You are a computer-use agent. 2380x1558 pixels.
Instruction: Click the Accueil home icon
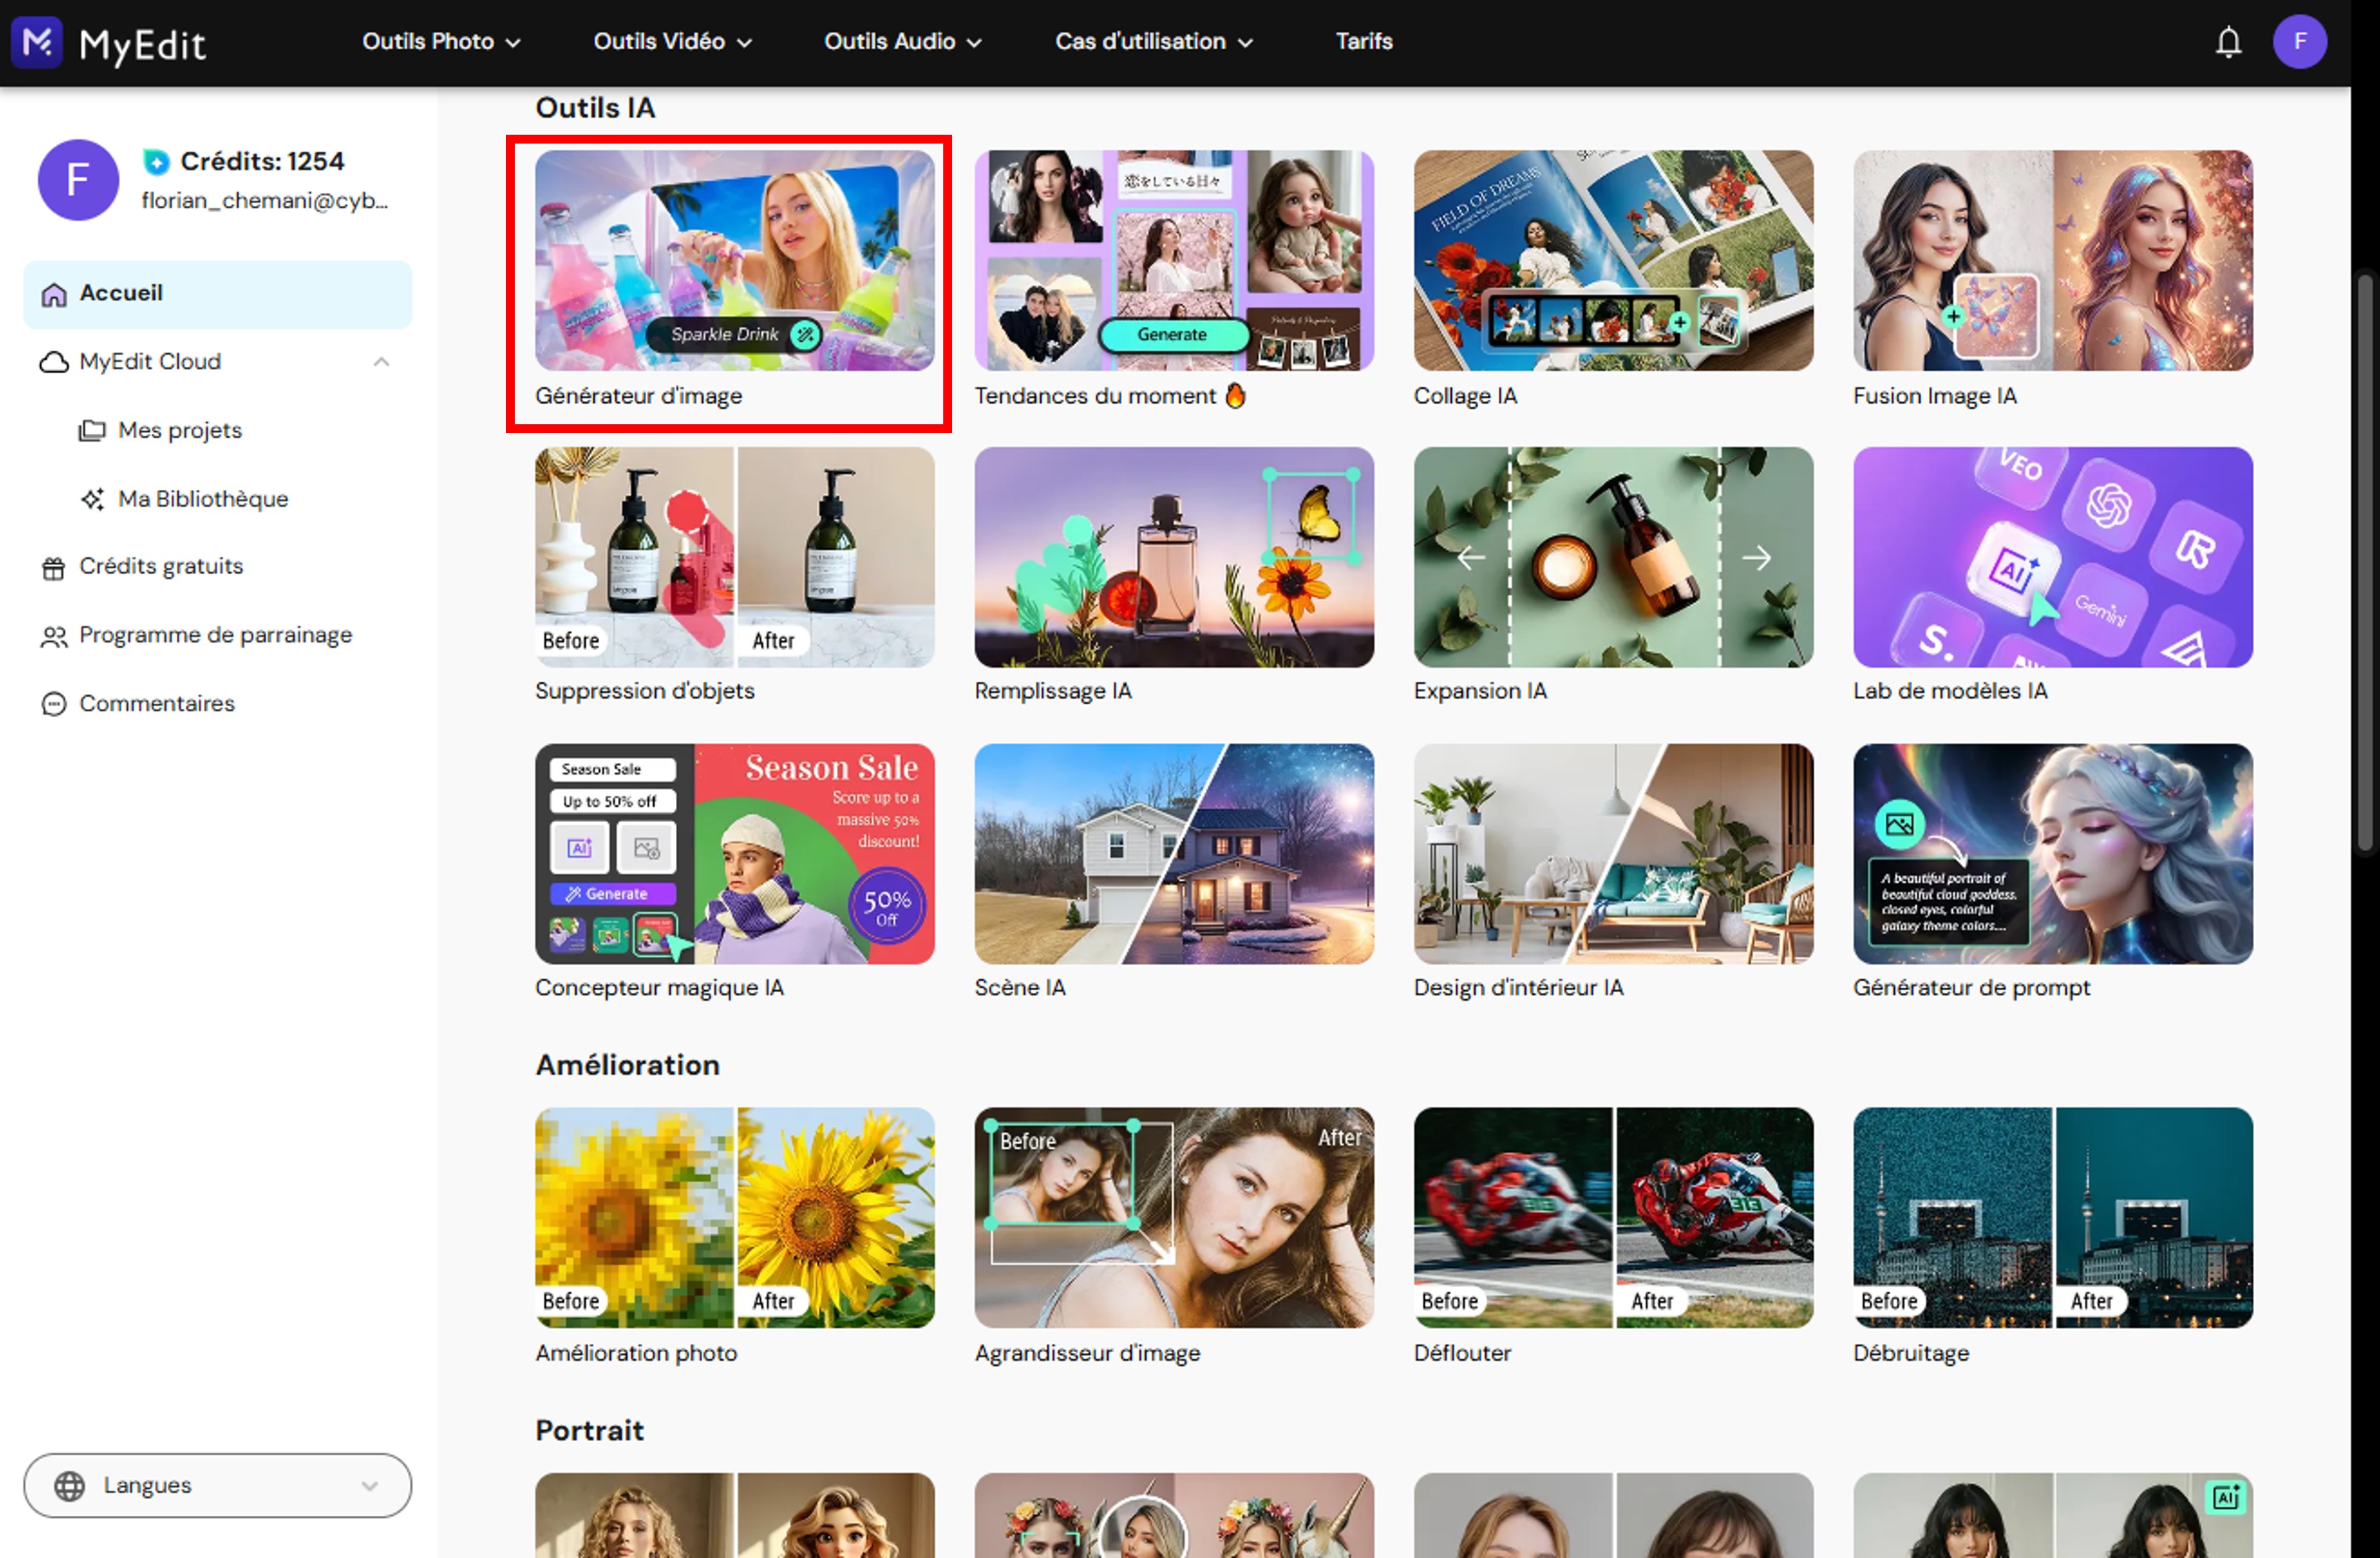pos(54,294)
